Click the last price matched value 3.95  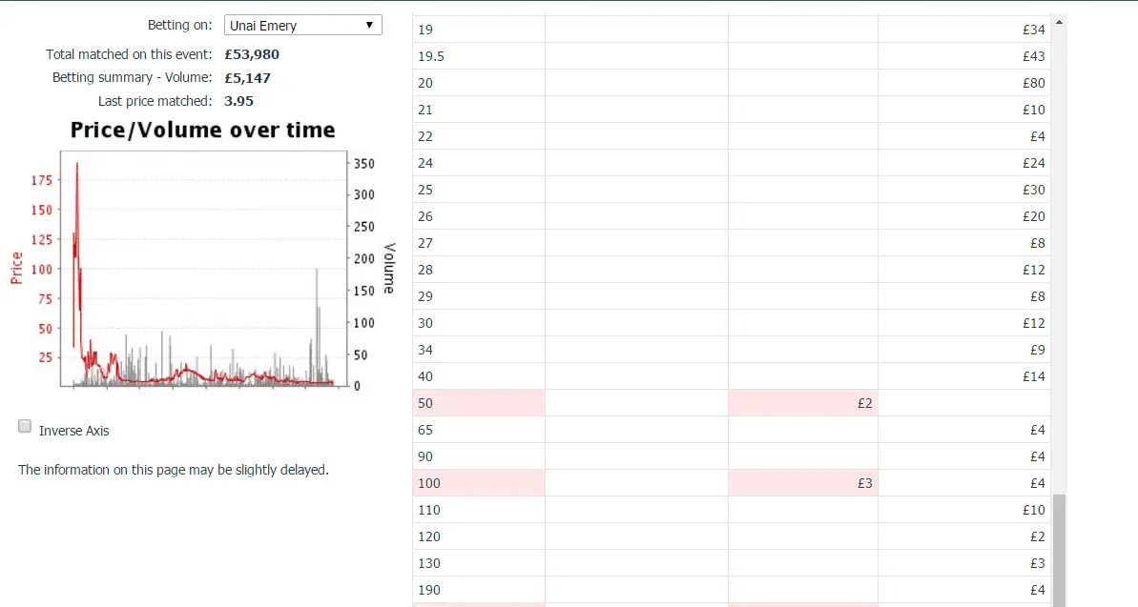click(x=238, y=101)
